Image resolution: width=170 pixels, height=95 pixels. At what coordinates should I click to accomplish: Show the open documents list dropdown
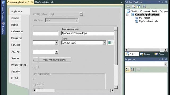click(x=121, y=2)
